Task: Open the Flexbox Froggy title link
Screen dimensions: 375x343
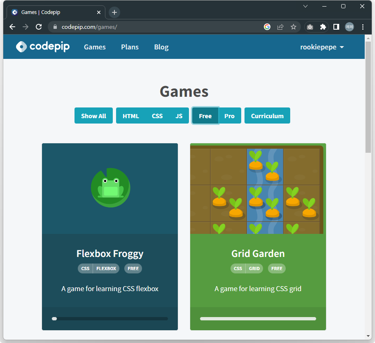Action: (110, 254)
